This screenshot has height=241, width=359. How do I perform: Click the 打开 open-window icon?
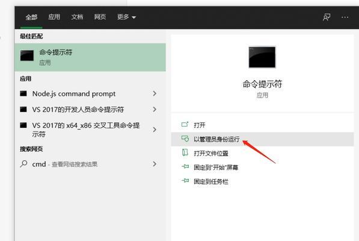coord(185,125)
